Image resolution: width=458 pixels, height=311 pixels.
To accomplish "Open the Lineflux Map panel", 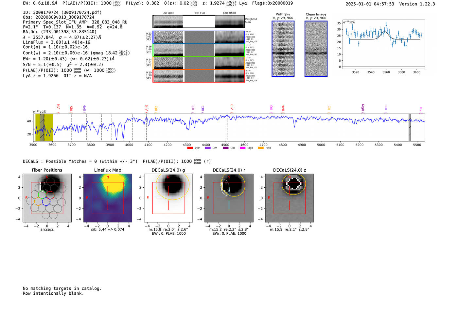I will [x=108, y=198].
